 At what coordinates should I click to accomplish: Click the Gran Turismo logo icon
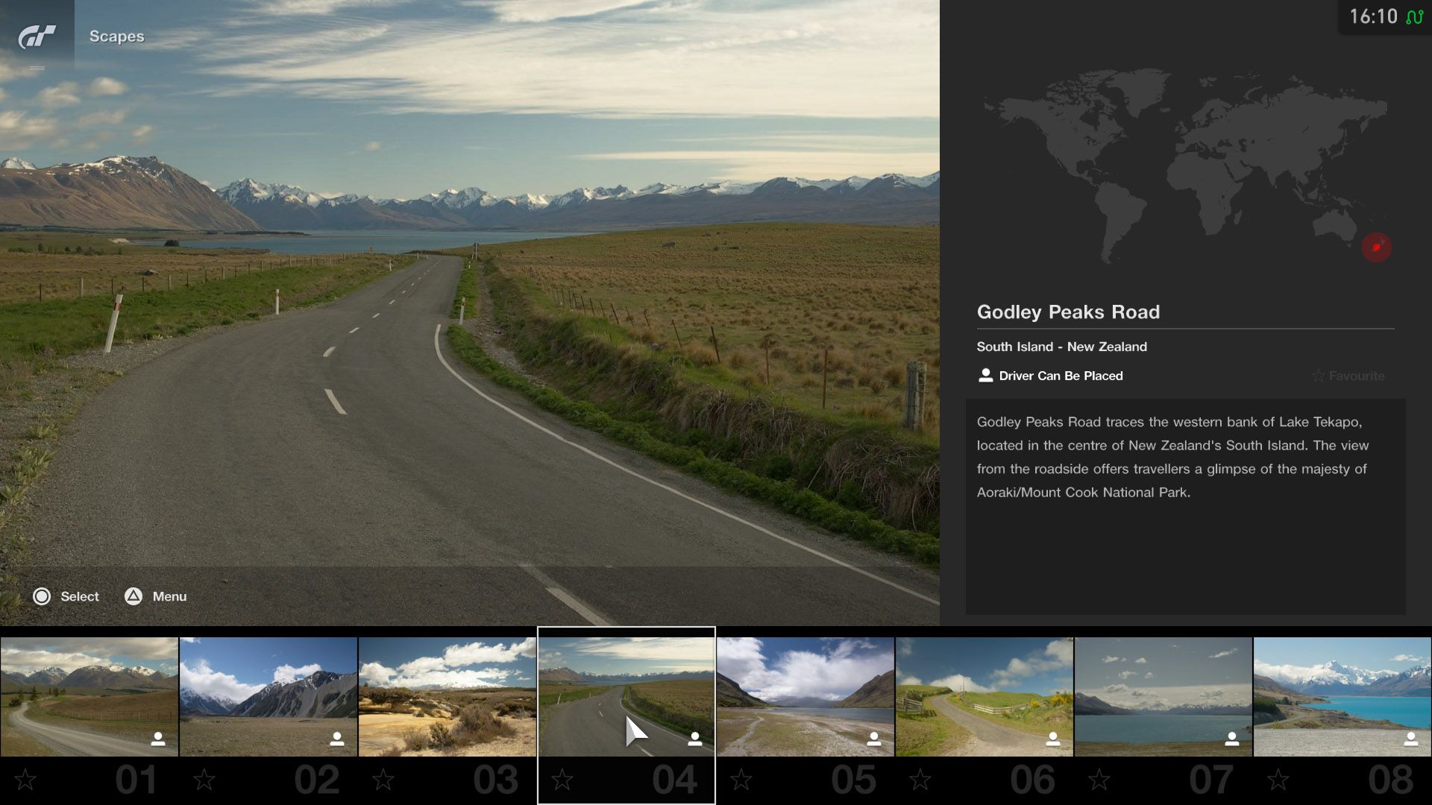coord(37,36)
